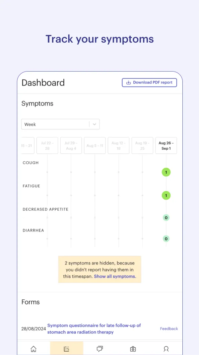Image resolution: width=199 pixels, height=355 pixels.
Task: Click the Diarrhea score marker of 0
Action: point(166,239)
